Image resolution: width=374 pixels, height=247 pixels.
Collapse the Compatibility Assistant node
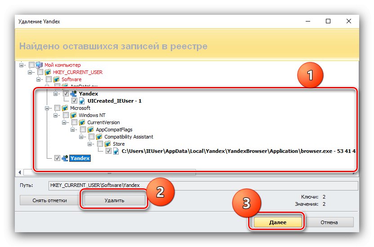coord(81,137)
